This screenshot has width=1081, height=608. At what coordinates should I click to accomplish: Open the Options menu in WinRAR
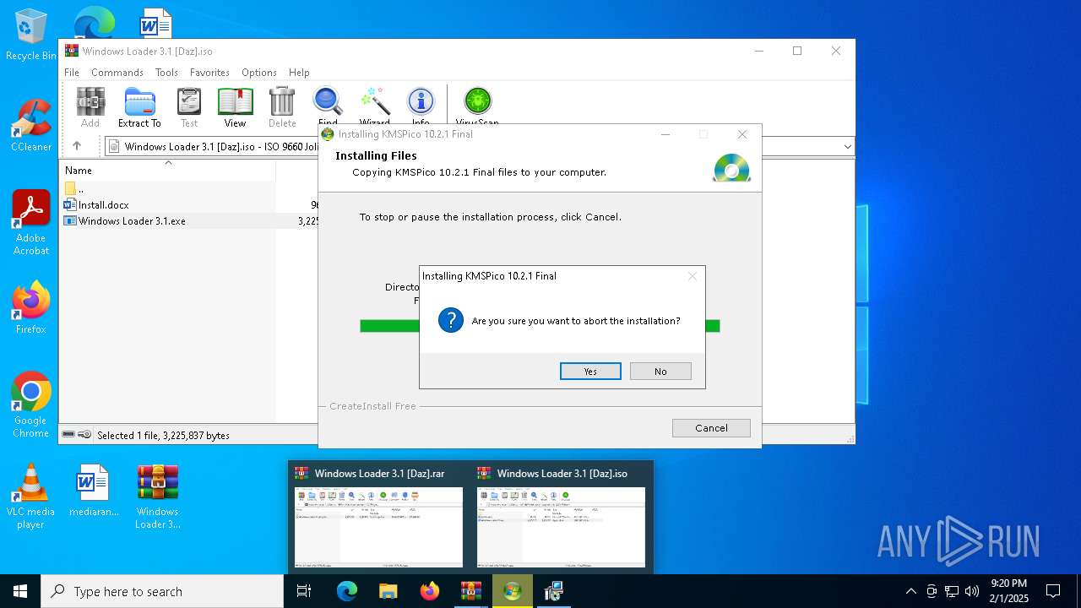click(x=259, y=73)
